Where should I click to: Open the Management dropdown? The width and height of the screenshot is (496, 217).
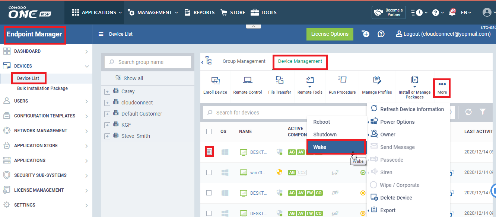(153, 12)
